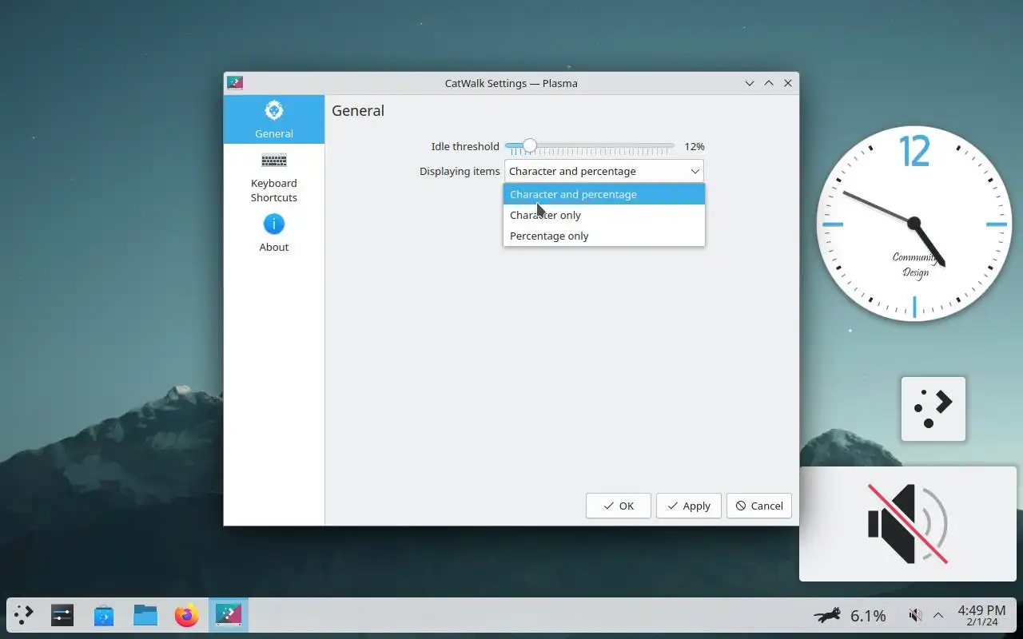Select the CatWalk Settings taskbar entry
Image resolution: width=1023 pixels, height=639 pixels.
[x=229, y=616]
